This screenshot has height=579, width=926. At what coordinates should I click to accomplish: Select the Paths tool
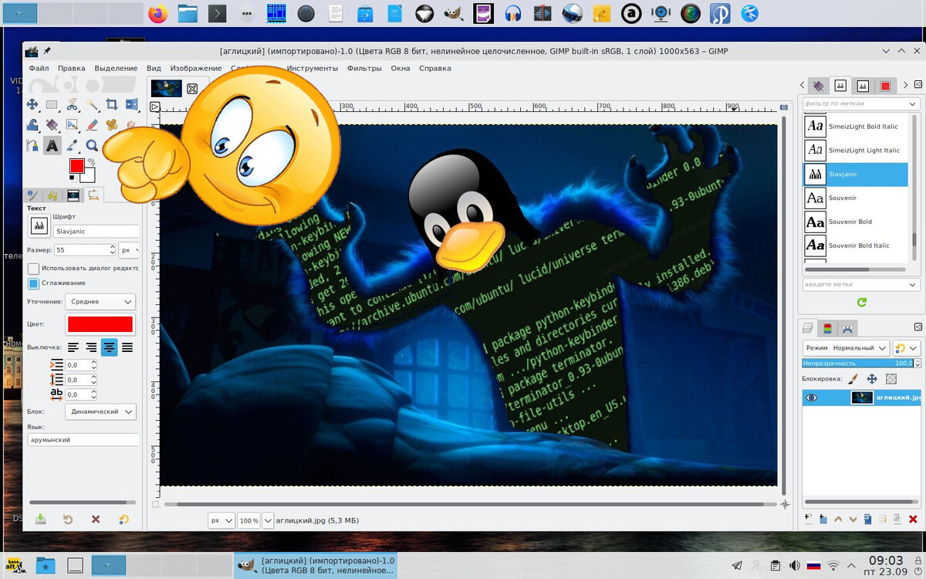[32, 144]
